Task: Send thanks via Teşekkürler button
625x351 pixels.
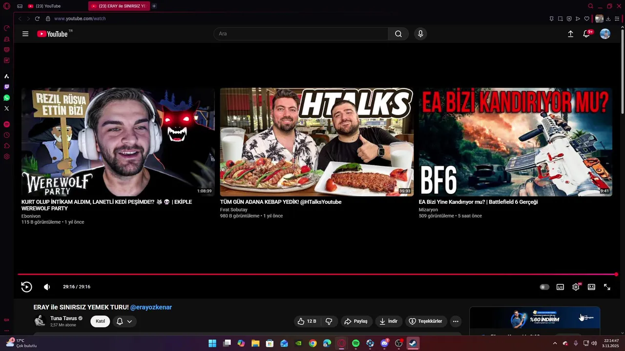Action: click(426, 321)
